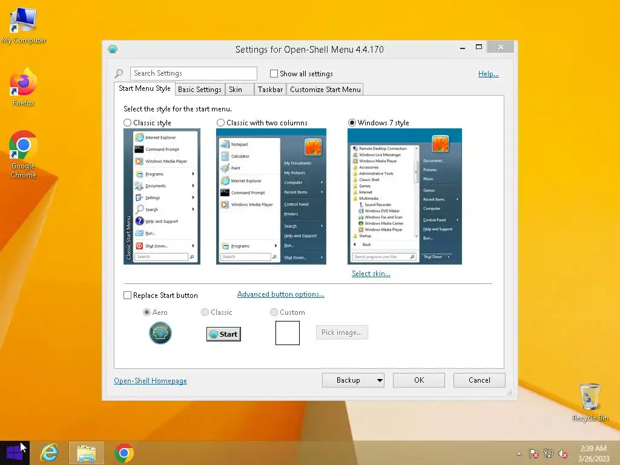
Task: Click the search magnifier icon
Action: (x=119, y=73)
